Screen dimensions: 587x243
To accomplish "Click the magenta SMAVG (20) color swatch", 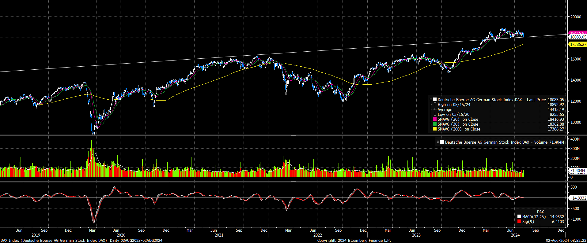I will coord(434,119).
